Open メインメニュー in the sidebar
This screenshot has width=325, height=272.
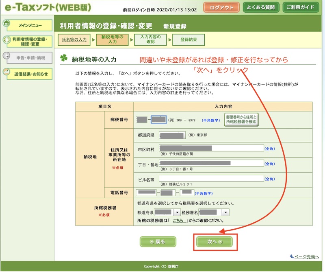[30, 25]
